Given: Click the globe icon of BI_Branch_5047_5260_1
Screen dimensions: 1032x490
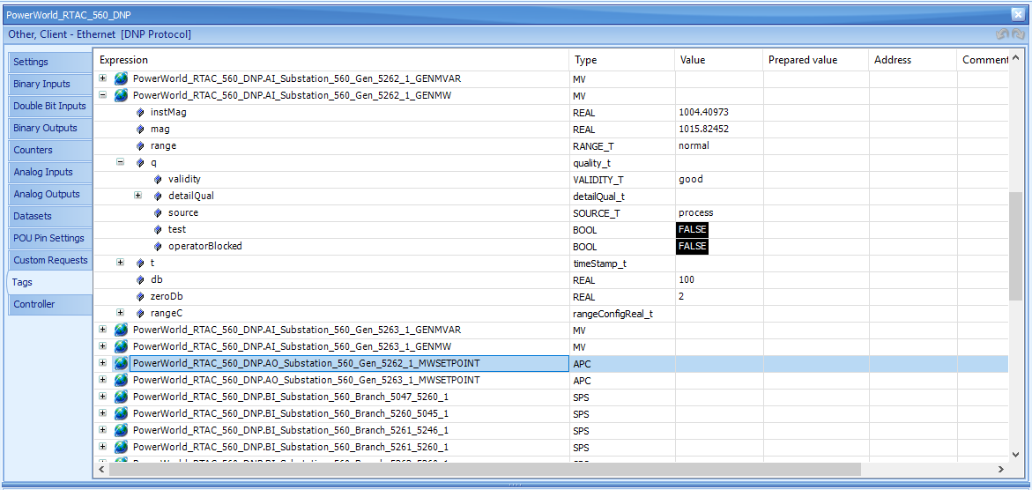Looking at the screenshot, I should click(x=121, y=397).
